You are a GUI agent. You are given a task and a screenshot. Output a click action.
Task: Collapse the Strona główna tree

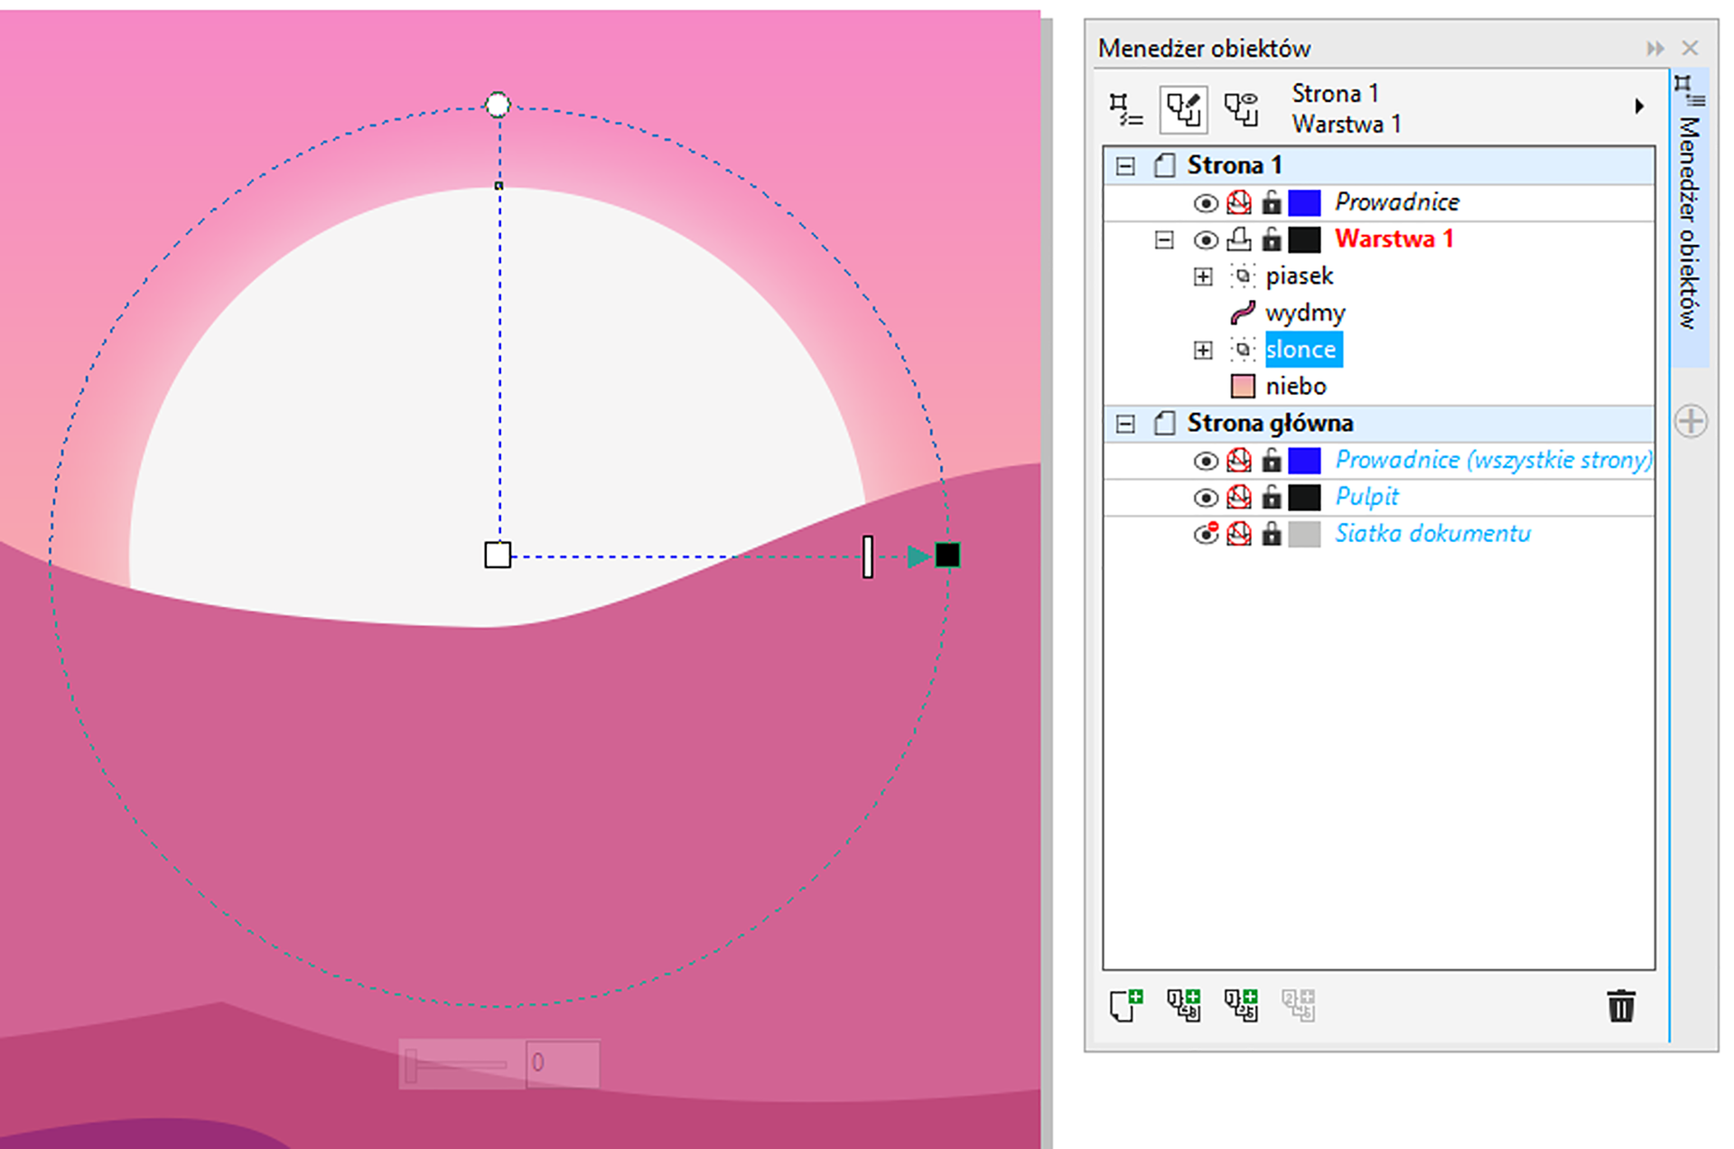(1125, 424)
